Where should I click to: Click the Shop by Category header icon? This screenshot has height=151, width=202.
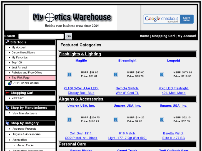8,123
